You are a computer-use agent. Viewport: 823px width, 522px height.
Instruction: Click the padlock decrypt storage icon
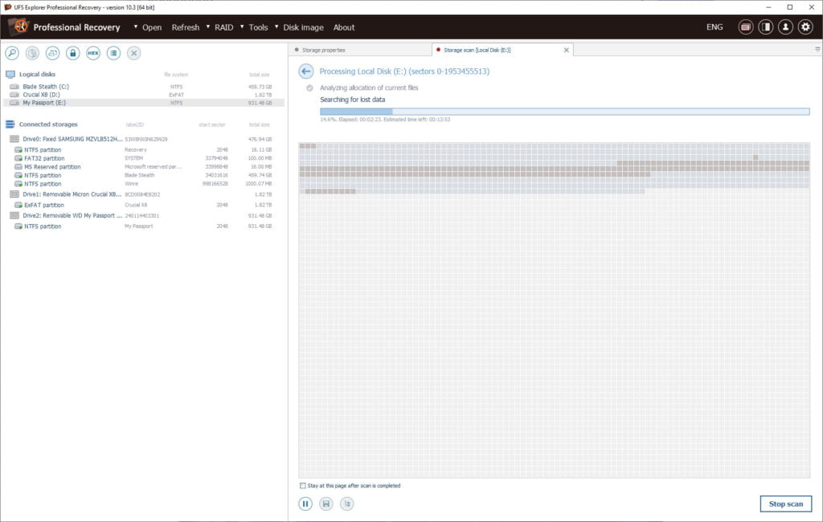click(73, 53)
